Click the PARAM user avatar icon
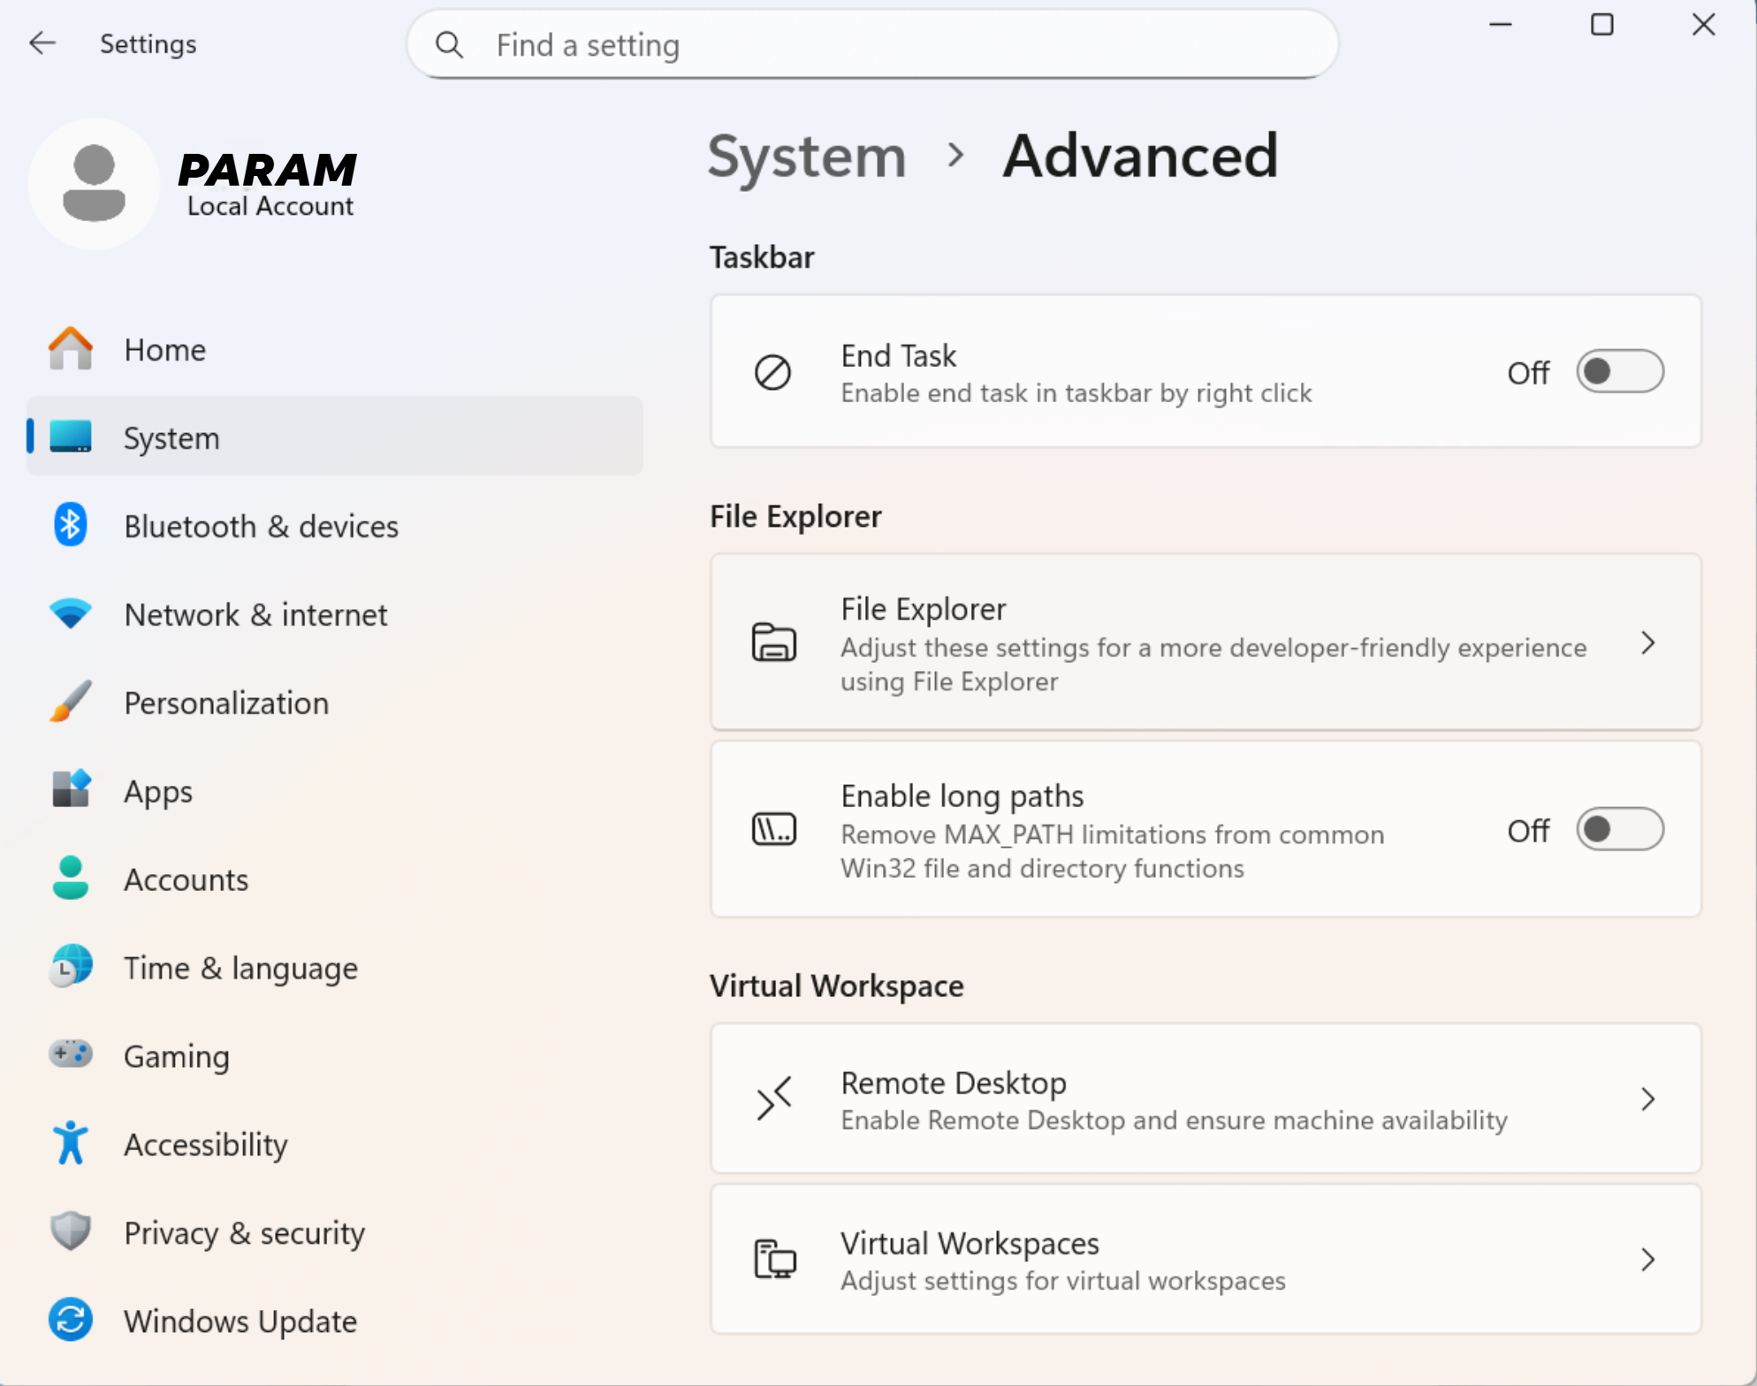The width and height of the screenshot is (1757, 1386). [x=94, y=184]
